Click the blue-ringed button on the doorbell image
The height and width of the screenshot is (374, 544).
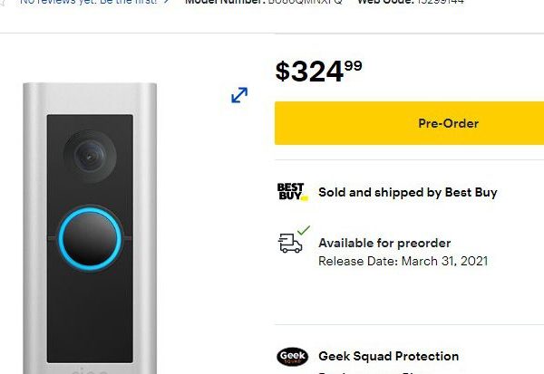pos(90,241)
